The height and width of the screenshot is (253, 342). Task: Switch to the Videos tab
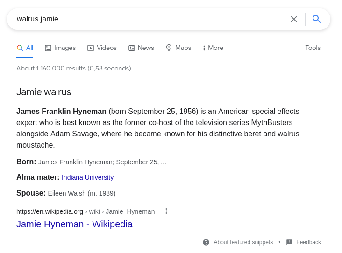[x=102, y=48]
